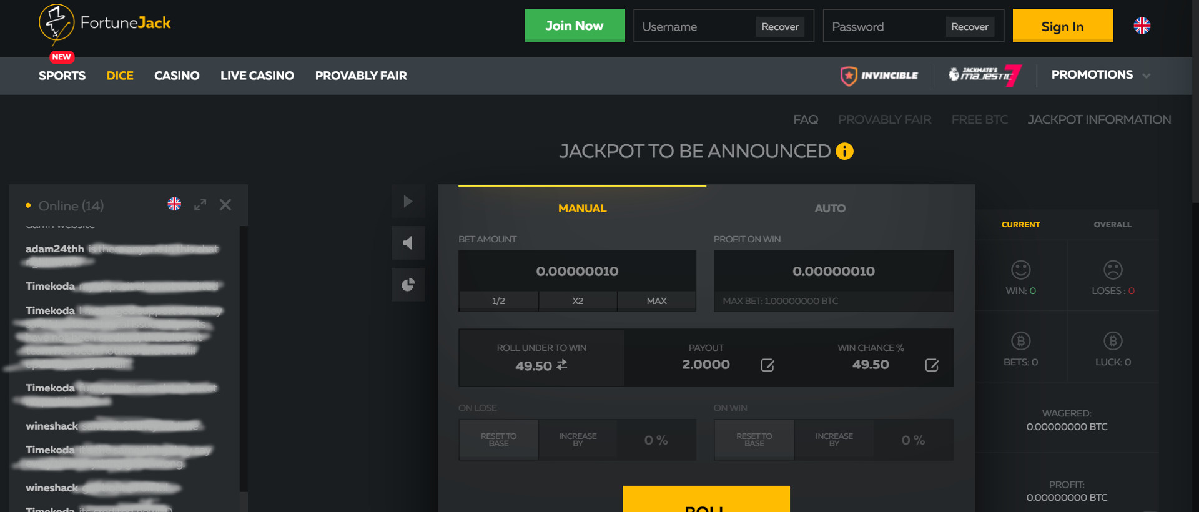The height and width of the screenshot is (512, 1199).
Task: Open Live Casino section
Action: [x=257, y=76]
